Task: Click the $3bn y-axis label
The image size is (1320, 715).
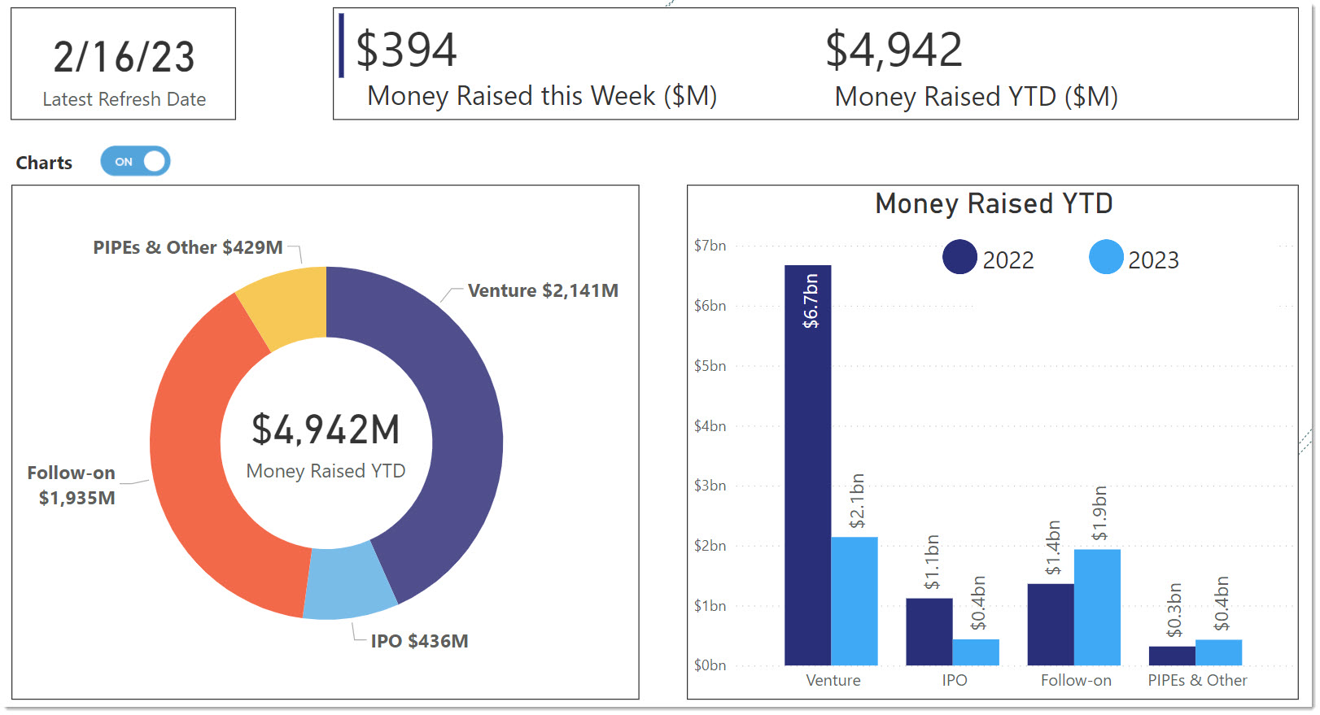Action: [710, 486]
